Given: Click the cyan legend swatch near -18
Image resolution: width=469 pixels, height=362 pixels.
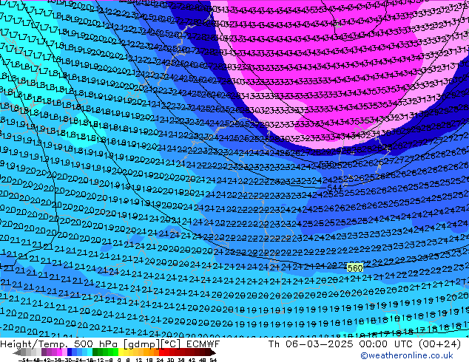Looking at the screenshot, I should pos(90,352).
